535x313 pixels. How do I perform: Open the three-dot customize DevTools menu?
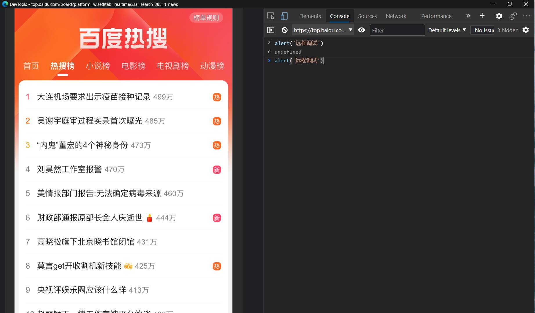point(527,16)
